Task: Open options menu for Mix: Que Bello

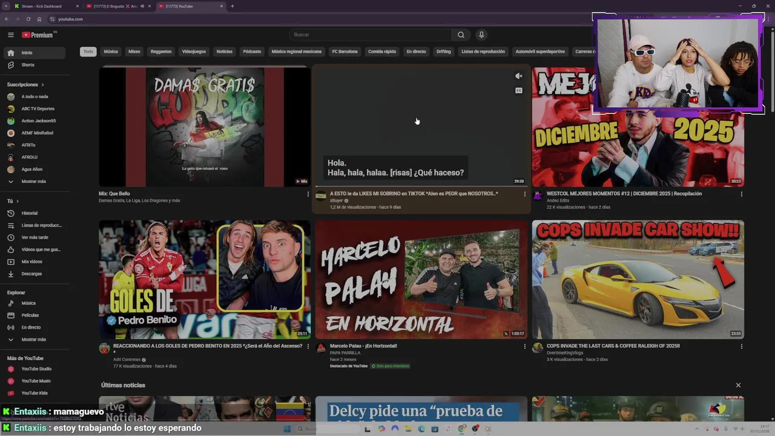Action: pyautogui.click(x=308, y=194)
